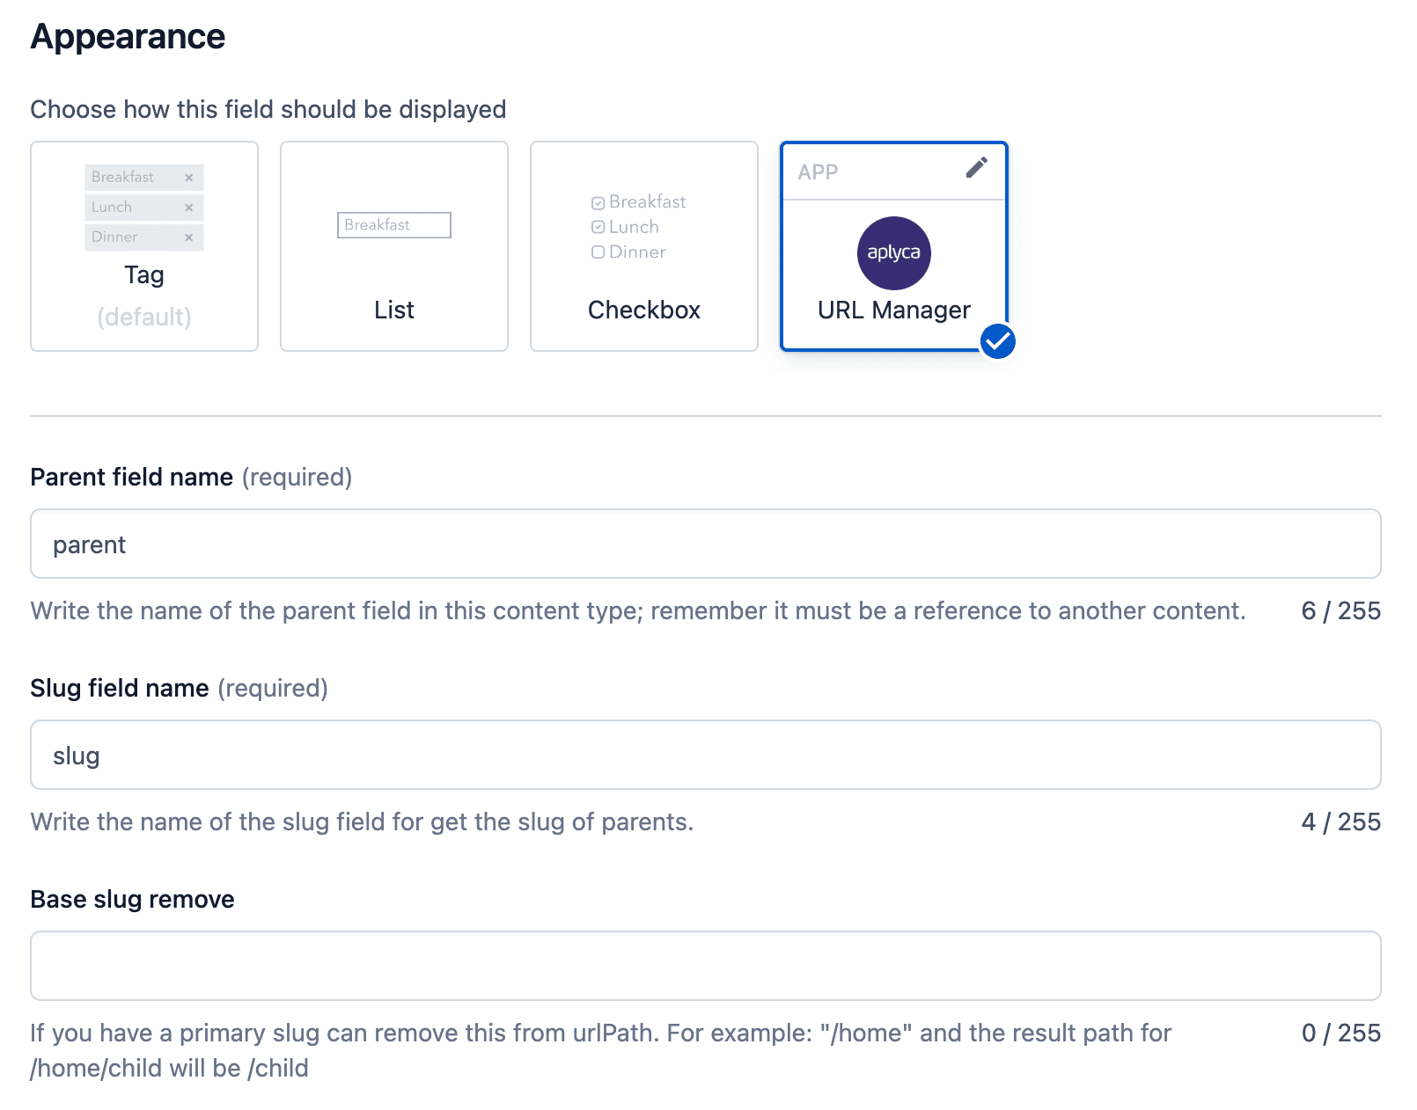
Task: Toggle the Lunch checkbox in Checkbox preview
Action: 598,227
